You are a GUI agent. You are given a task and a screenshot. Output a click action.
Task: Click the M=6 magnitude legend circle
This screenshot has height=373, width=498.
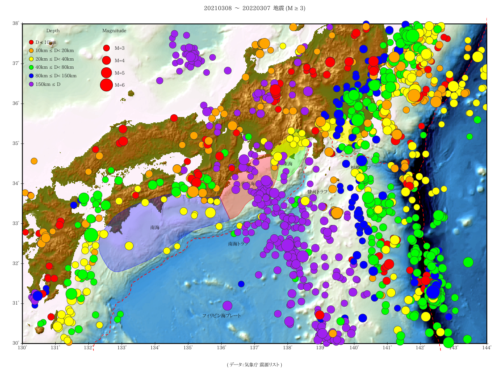(x=106, y=85)
